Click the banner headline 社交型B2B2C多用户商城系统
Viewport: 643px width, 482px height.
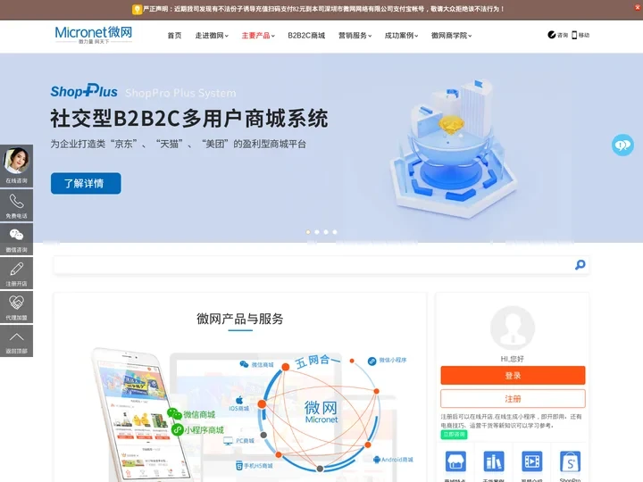pyautogui.click(x=189, y=119)
